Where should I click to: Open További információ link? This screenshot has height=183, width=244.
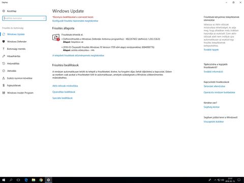tap(213, 72)
